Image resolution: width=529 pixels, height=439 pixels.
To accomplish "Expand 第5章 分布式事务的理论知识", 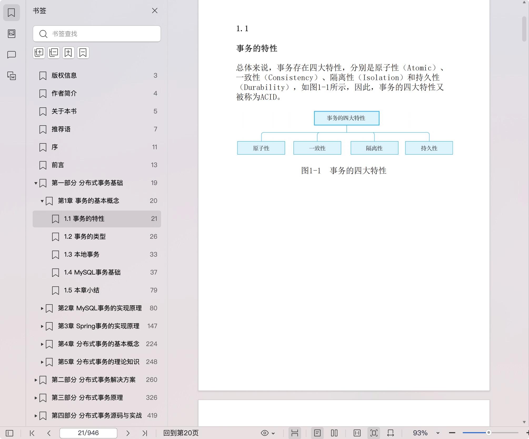I will (42, 362).
